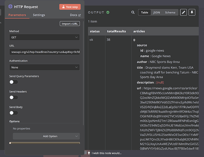This screenshot has width=204, height=157.
Task: Click the green output success checkmark
Action: (108, 13)
